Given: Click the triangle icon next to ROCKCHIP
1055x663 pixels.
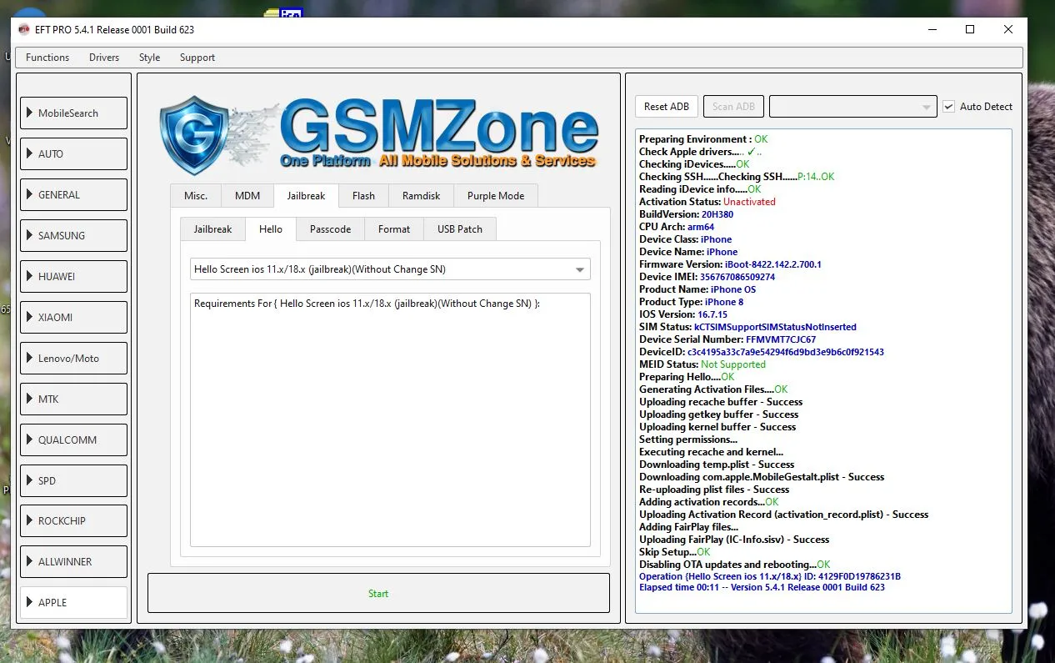Looking at the screenshot, I should tap(30, 520).
